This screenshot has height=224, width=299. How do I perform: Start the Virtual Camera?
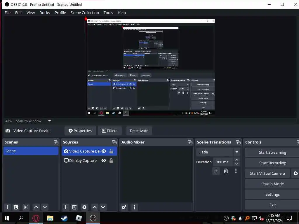pos(267,173)
